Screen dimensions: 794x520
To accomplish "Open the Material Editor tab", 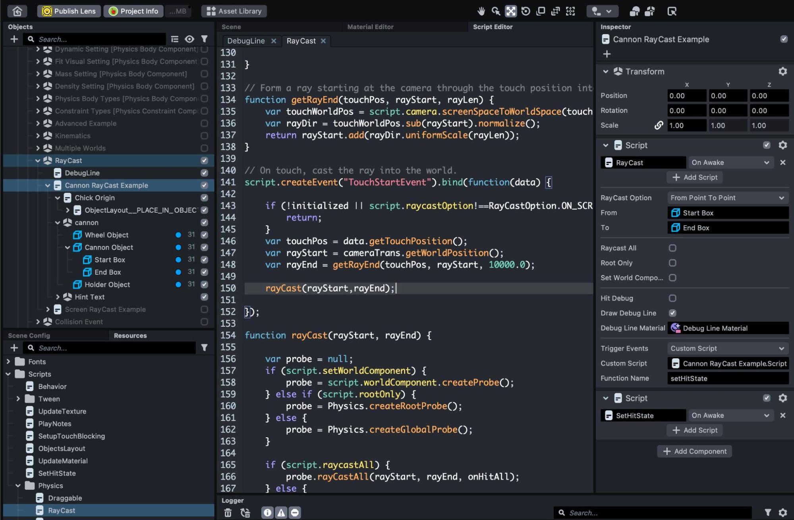I will [x=370, y=27].
